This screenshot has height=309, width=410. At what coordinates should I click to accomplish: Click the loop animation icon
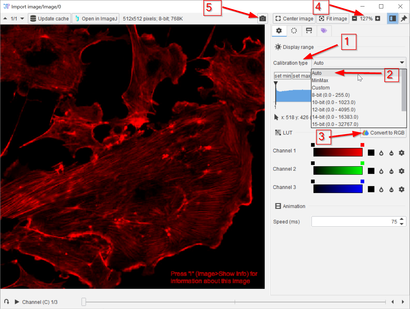coord(7,302)
